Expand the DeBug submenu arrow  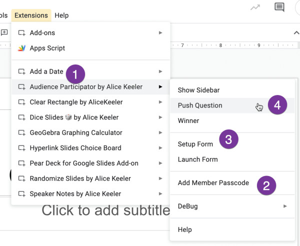pyautogui.click(x=285, y=206)
